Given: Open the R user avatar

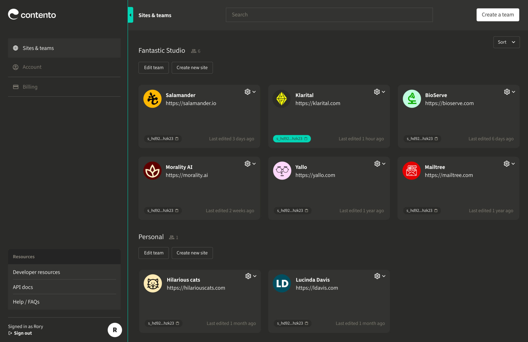Looking at the screenshot, I should coord(115,330).
